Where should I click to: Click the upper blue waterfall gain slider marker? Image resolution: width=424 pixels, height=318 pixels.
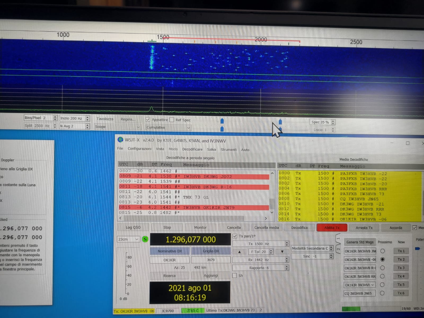pyautogui.click(x=222, y=121)
